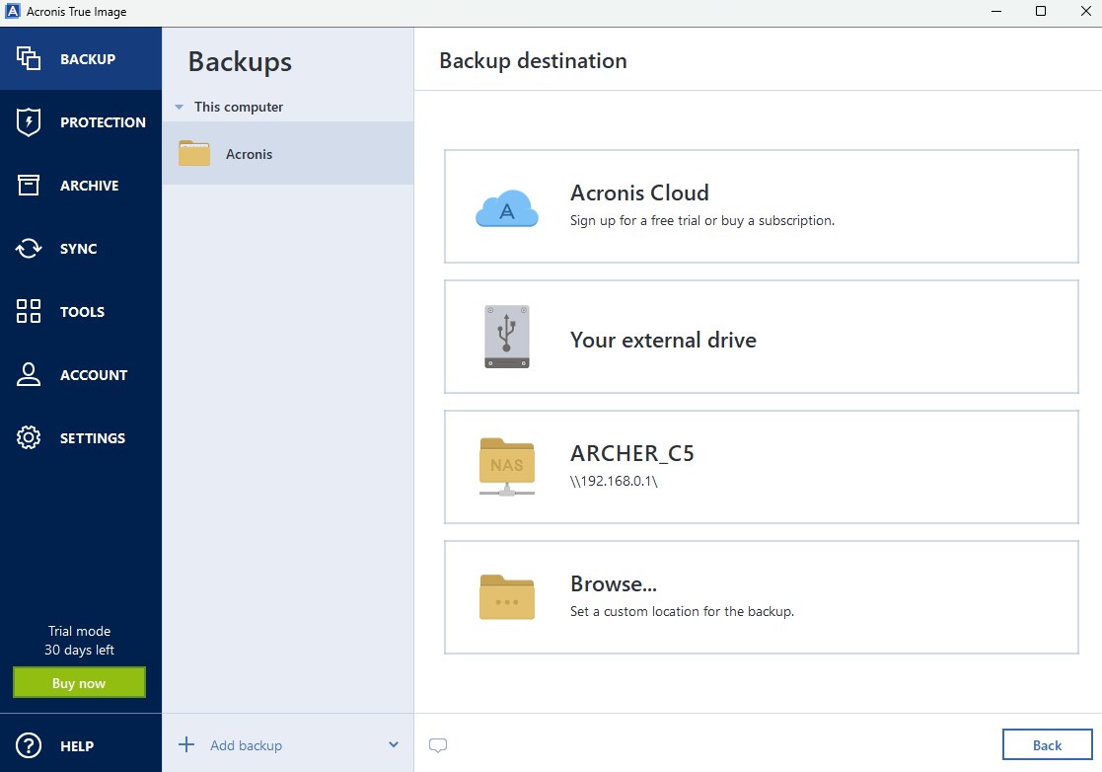The image size is (1102, 772).
Task: Click the Acronis Cloud icon
Action: [507, 208]
